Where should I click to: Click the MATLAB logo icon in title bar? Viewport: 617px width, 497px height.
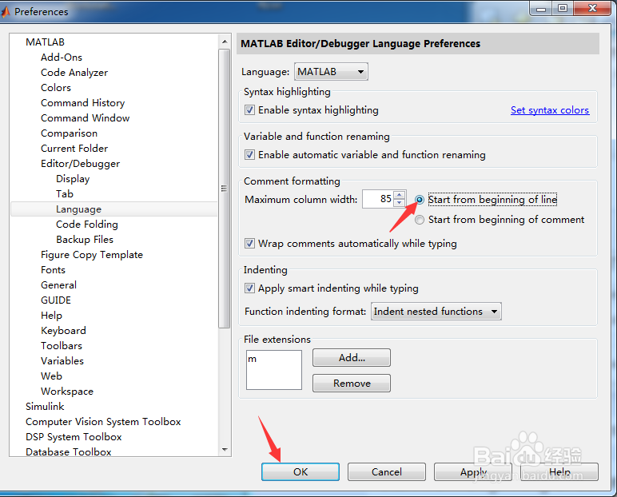[5, 12]
